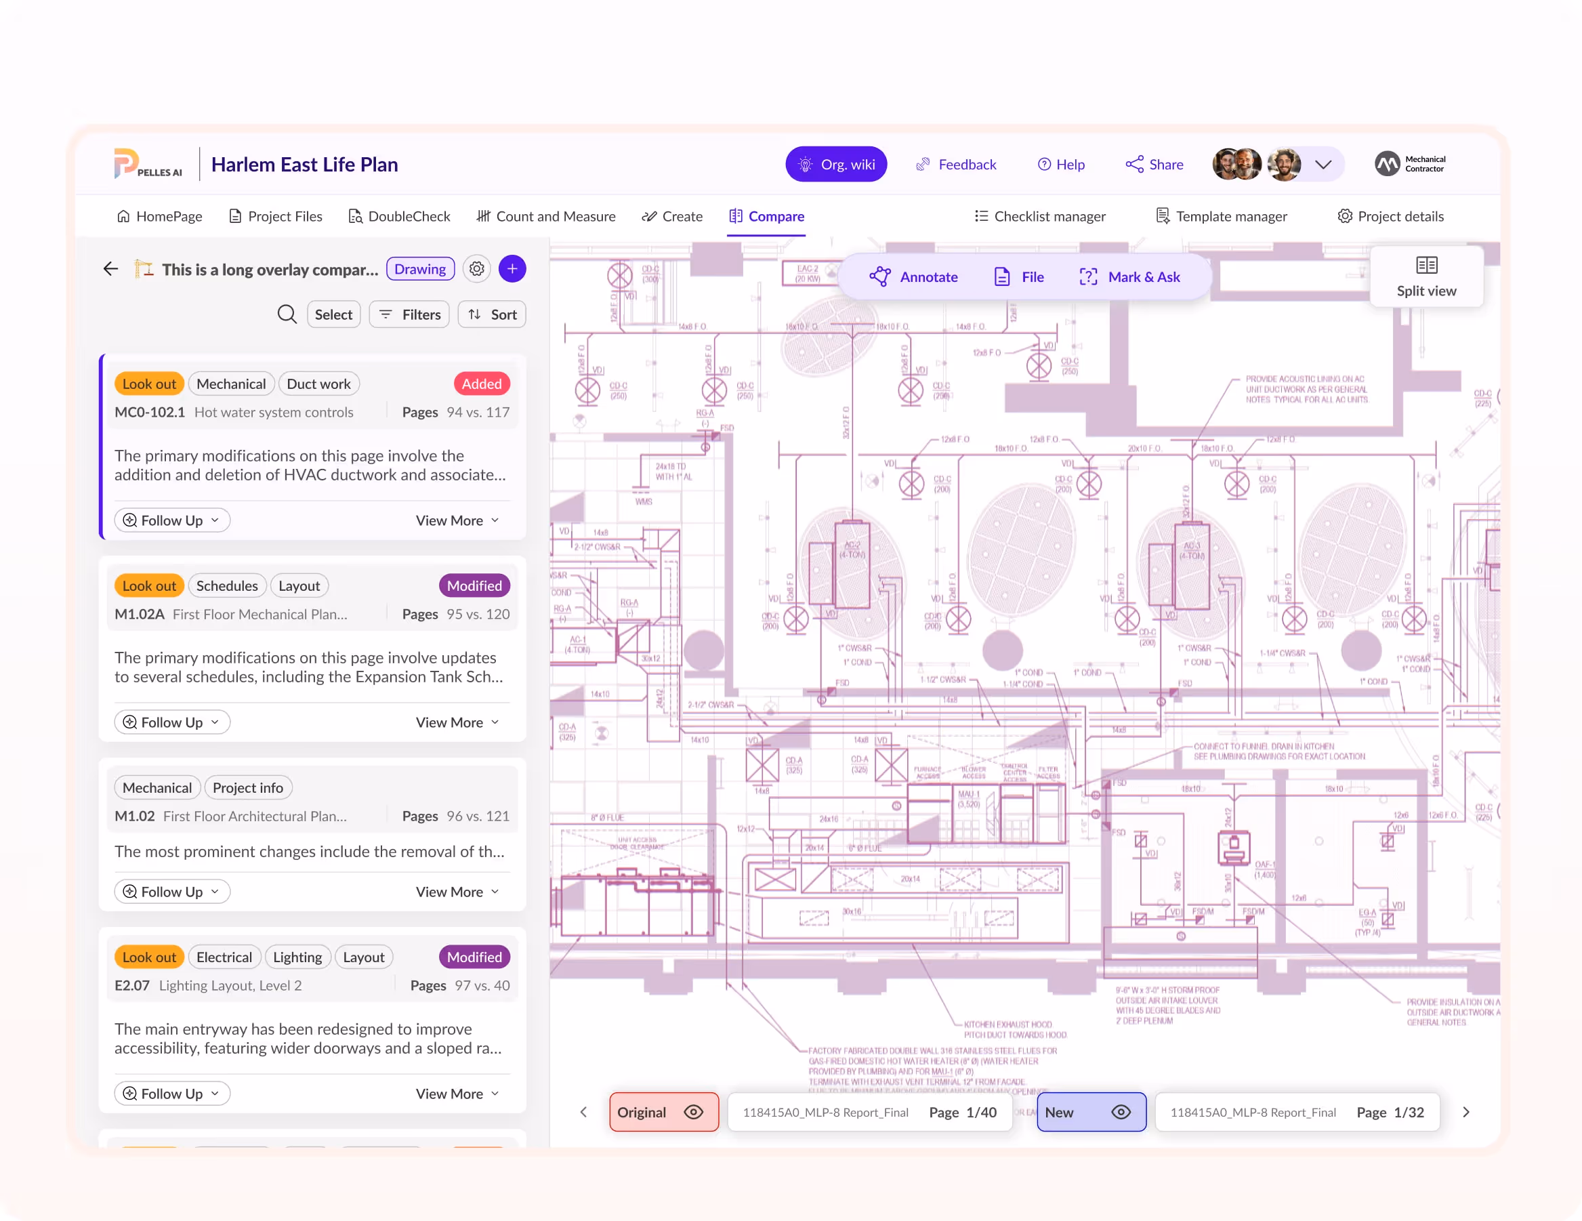This screenshot has height=1221, width=1582.
Task: Click the purple plus add button
Action: coord(512,269)
